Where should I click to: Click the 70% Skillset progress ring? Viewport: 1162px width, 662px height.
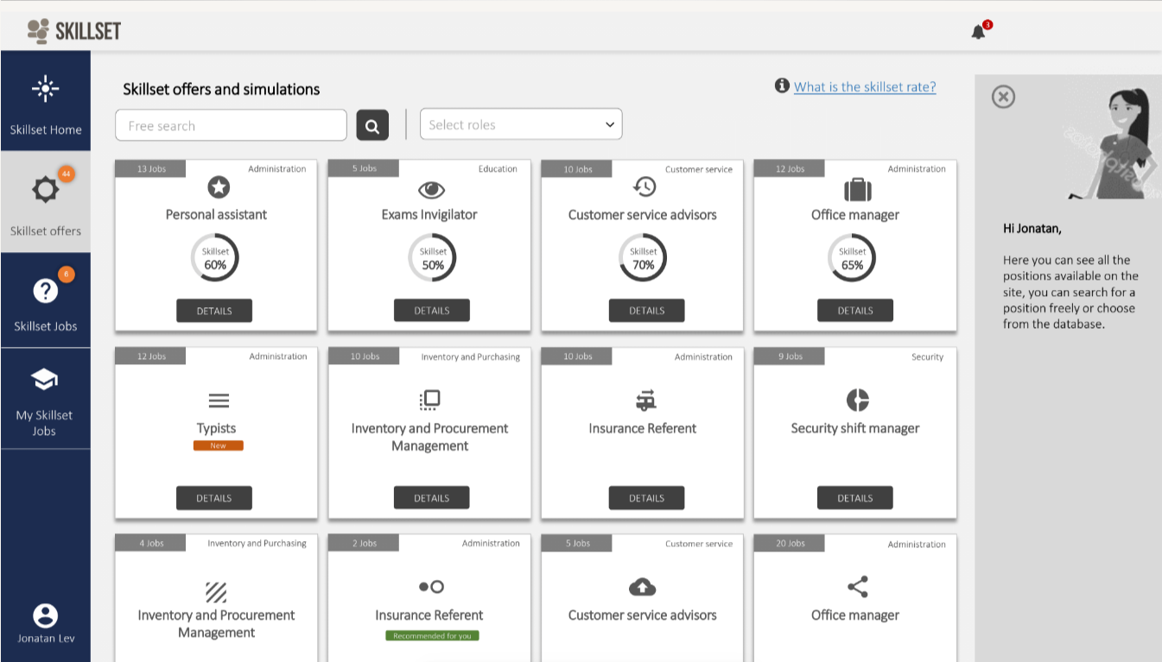point(643,258)
